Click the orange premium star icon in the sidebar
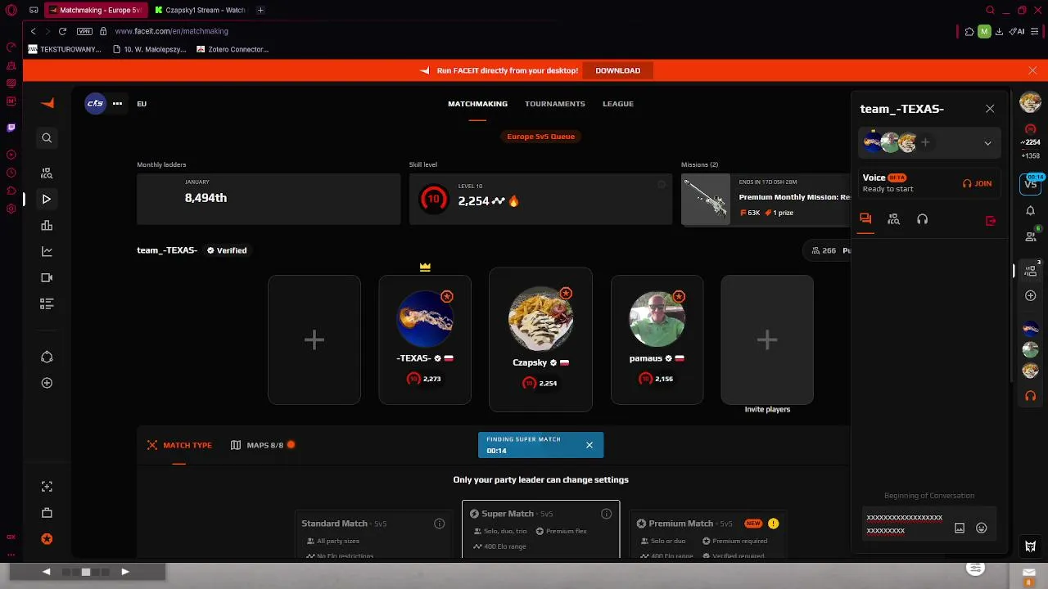1048x589 pixels. point(47,539)
